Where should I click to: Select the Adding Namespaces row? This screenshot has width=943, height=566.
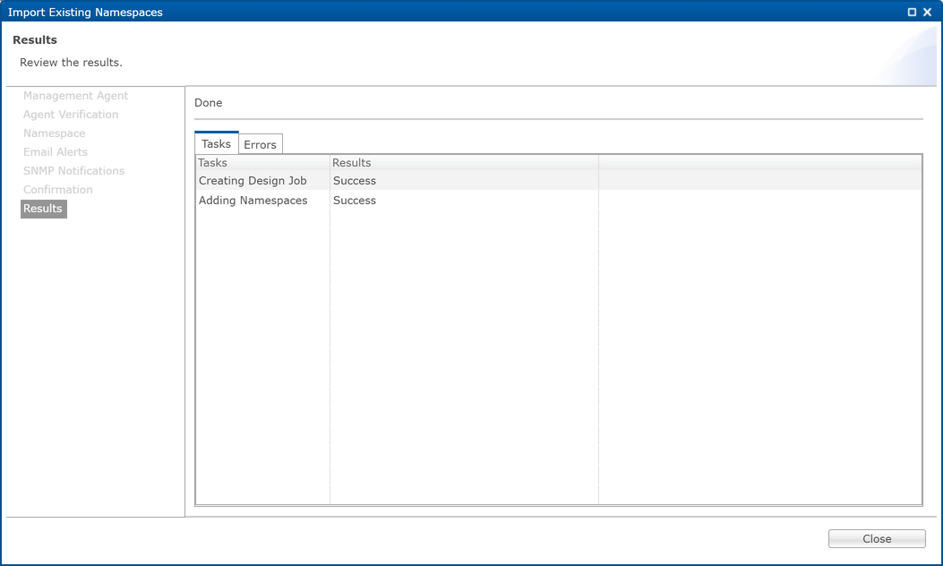point(559,201)
